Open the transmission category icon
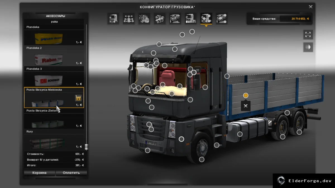This screenshot has width=335, height=188. pos(160,19)
